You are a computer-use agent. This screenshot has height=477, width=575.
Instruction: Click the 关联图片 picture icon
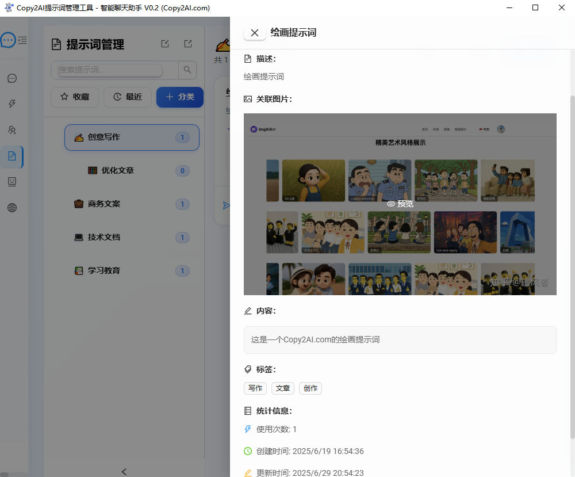(248, 99)
